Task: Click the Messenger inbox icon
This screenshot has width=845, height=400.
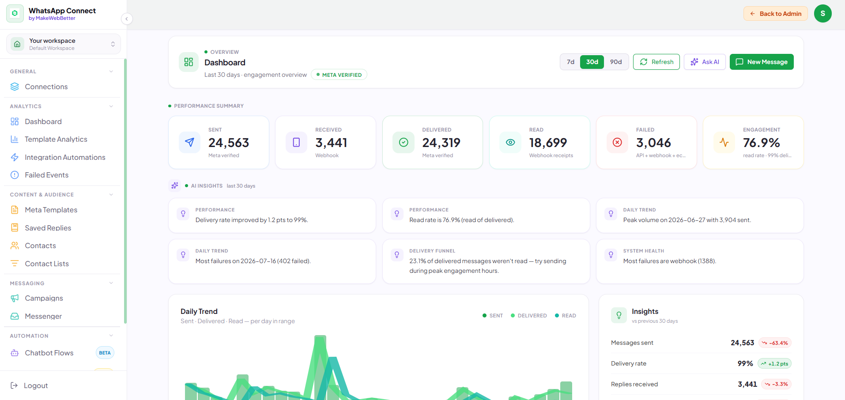Action: pos(15,316)
